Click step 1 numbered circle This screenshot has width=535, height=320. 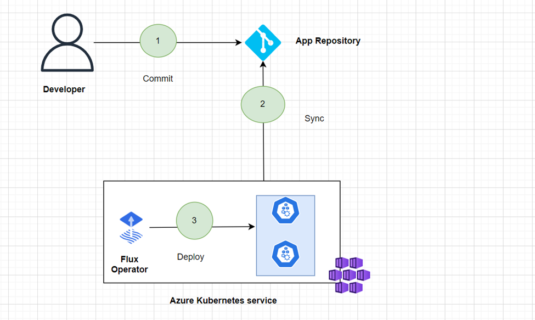tap(158, 41)
